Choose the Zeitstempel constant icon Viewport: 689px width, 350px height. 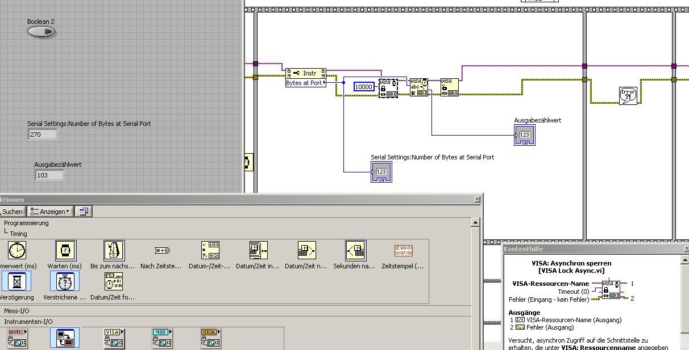click(402, 251)
